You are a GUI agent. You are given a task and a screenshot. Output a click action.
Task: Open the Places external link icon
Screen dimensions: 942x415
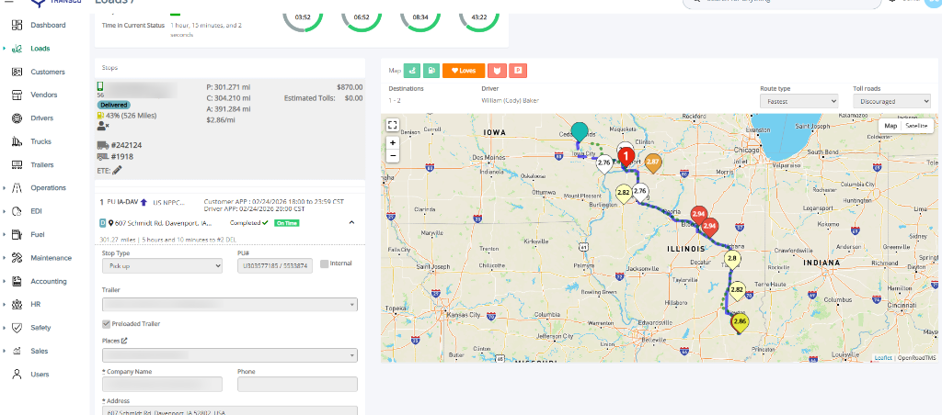(124, 340)
